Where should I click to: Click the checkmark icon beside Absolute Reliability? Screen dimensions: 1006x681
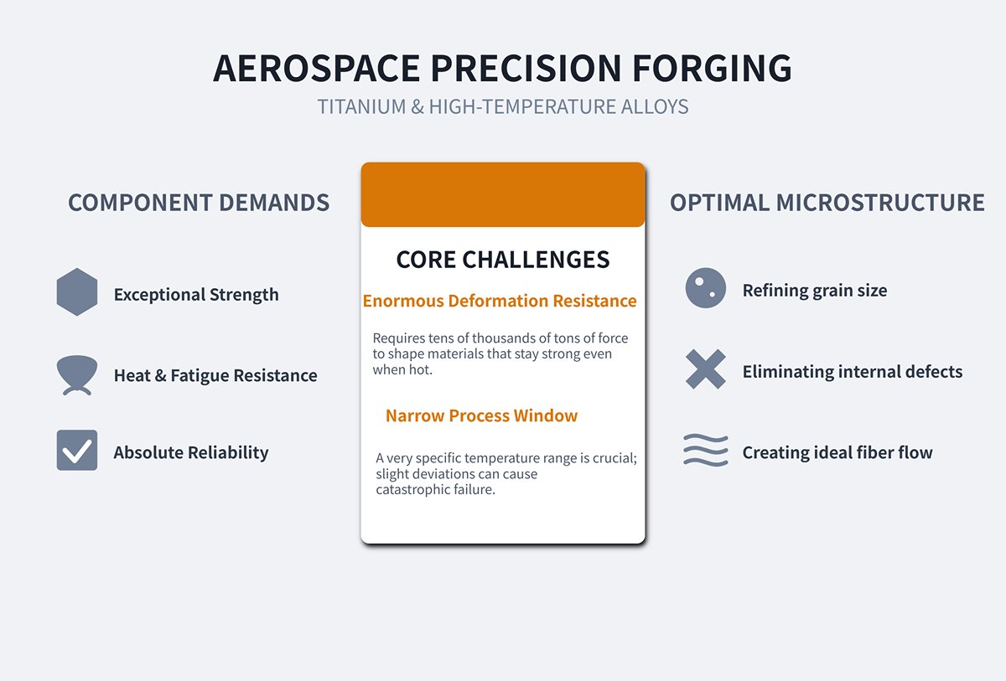tap(77, 451)
